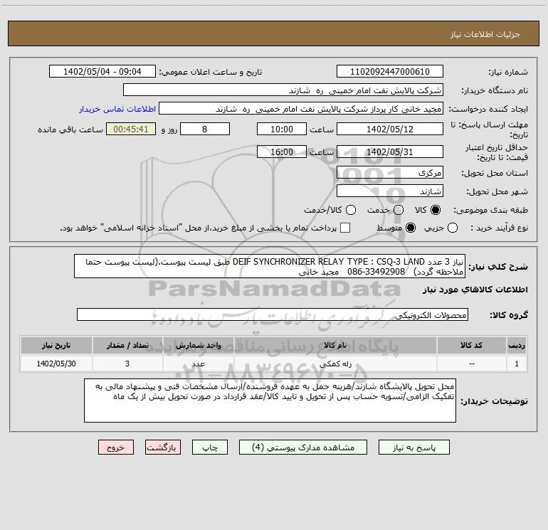This screenshot has width=548, height=530.
Task: Click the واحد شمارش column header
Action: [x=198, y=345]
